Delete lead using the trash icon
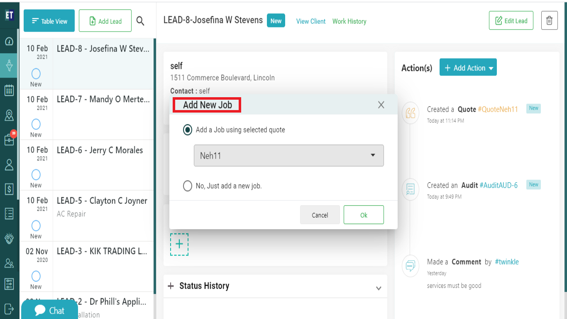 549,21
